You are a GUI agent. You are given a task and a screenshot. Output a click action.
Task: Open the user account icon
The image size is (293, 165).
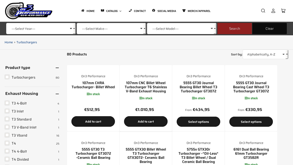[273, 11]
